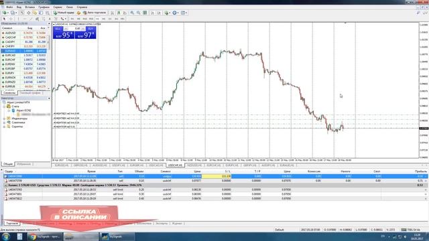The width and height of the screenshot is (429, 241).
Task: Expand the Скрипты tree node
Action: [x=5, y=127]
